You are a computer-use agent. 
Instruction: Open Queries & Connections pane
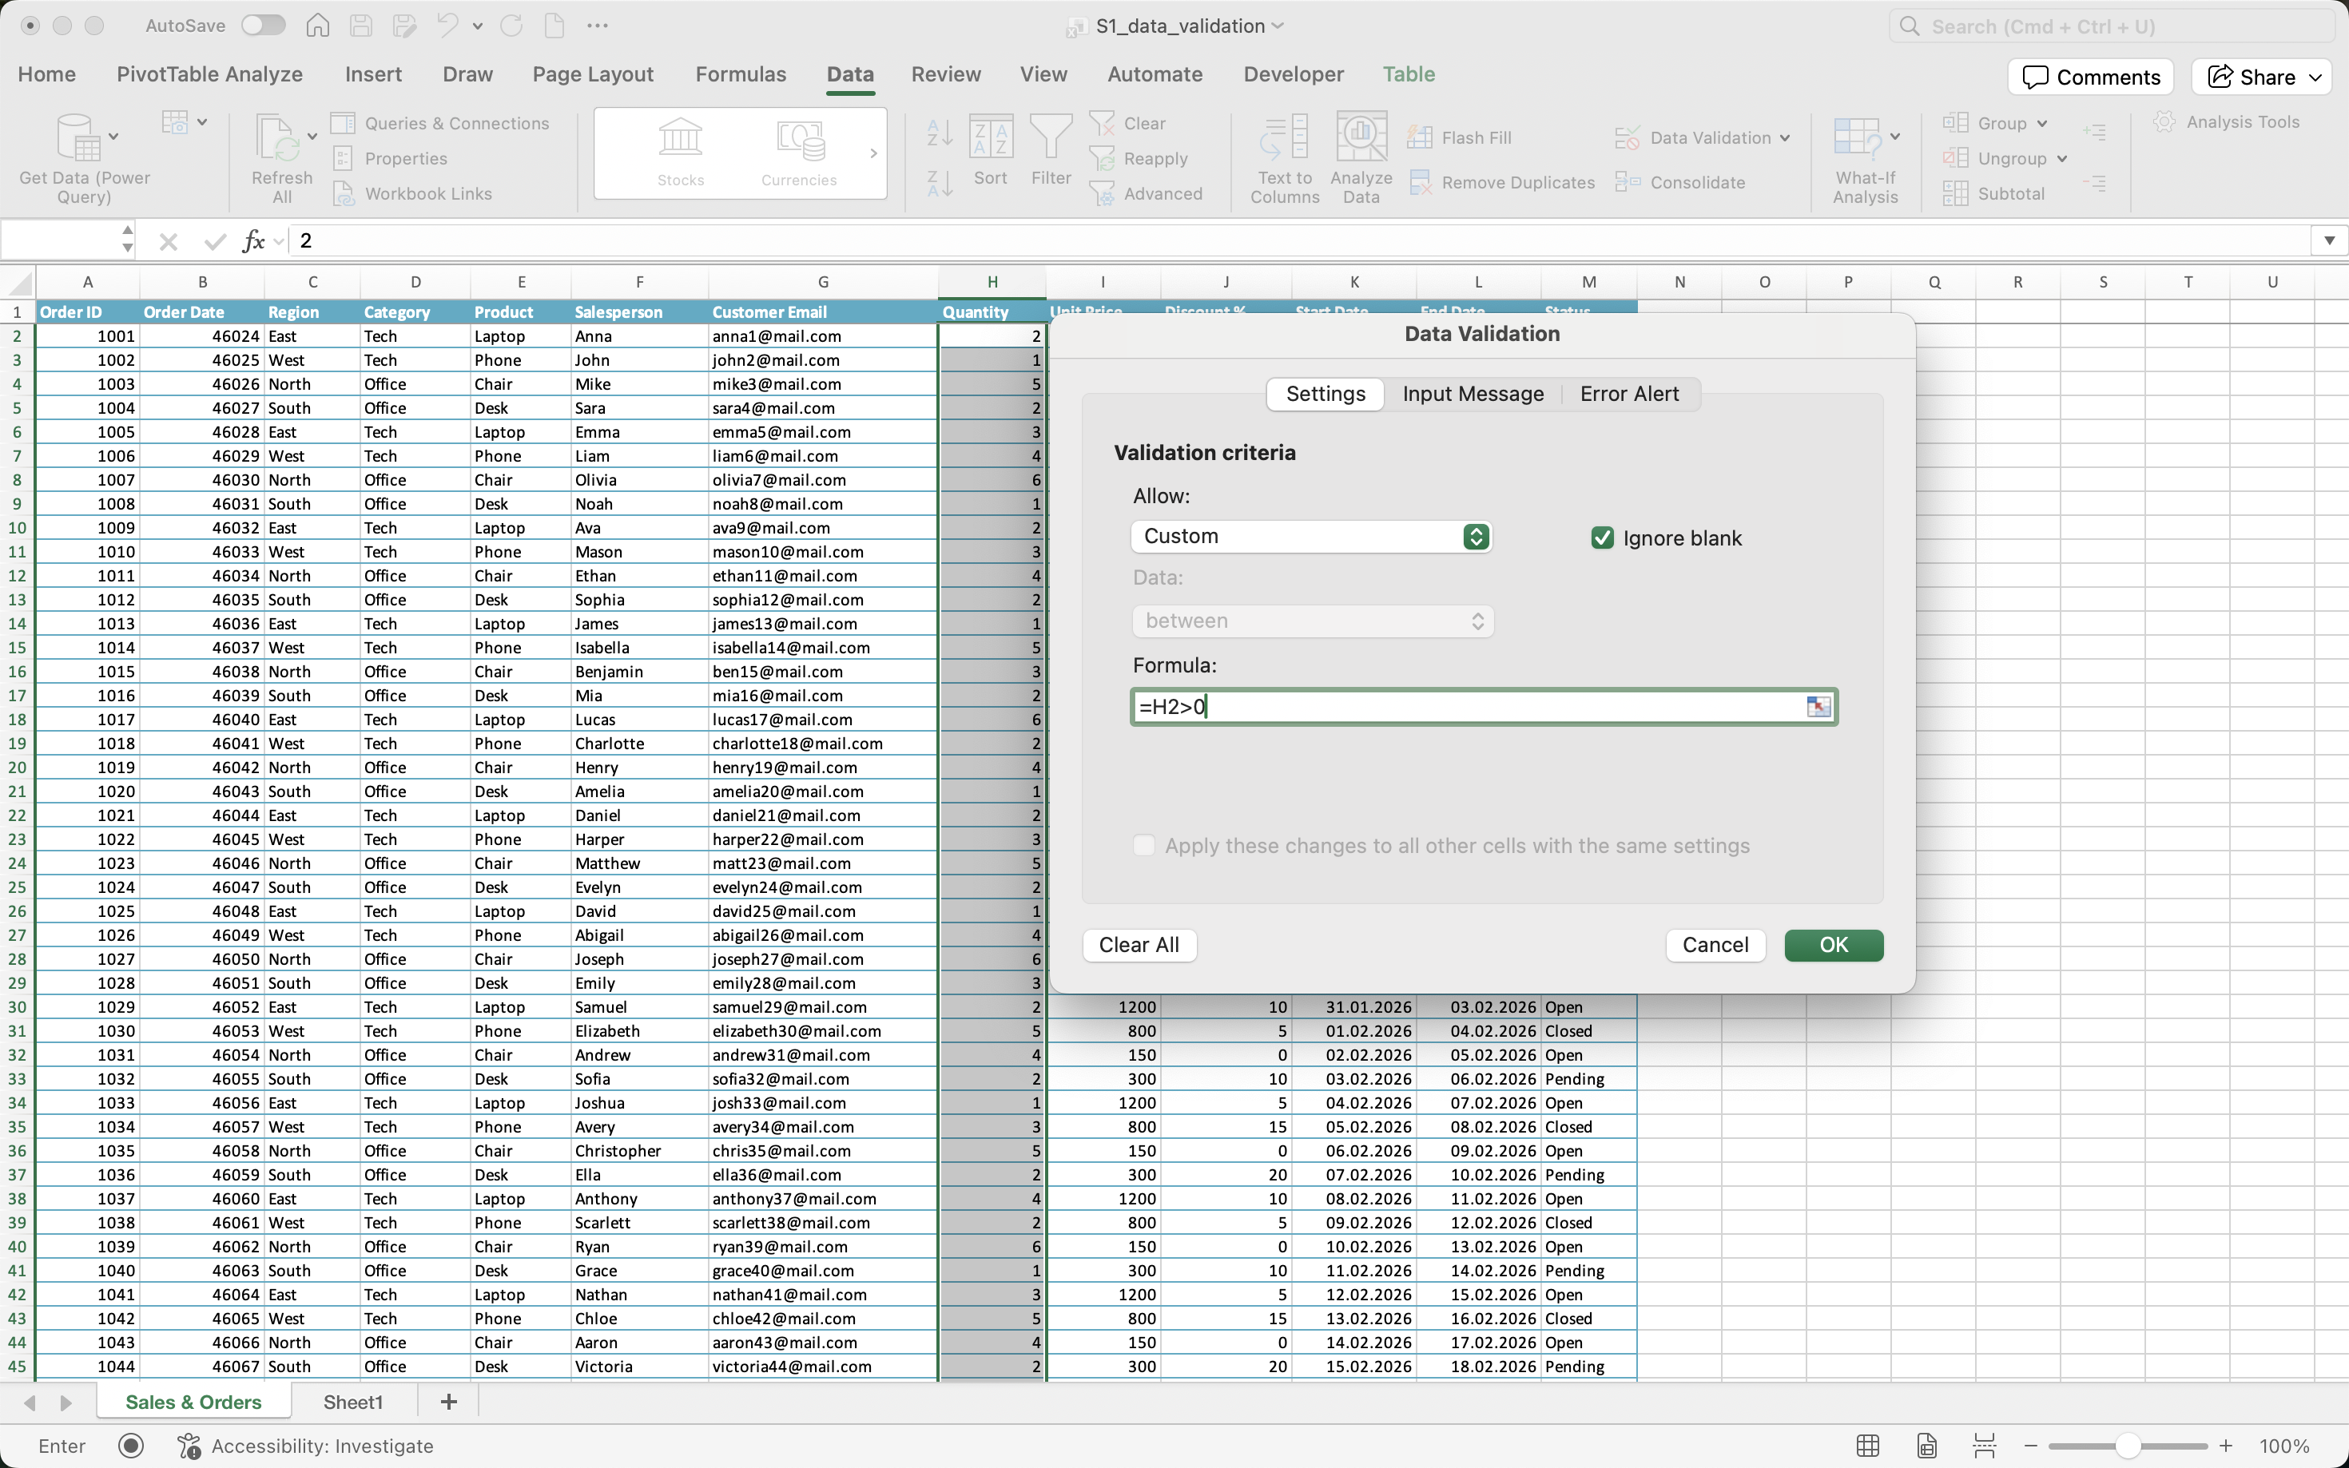(440, 123)
